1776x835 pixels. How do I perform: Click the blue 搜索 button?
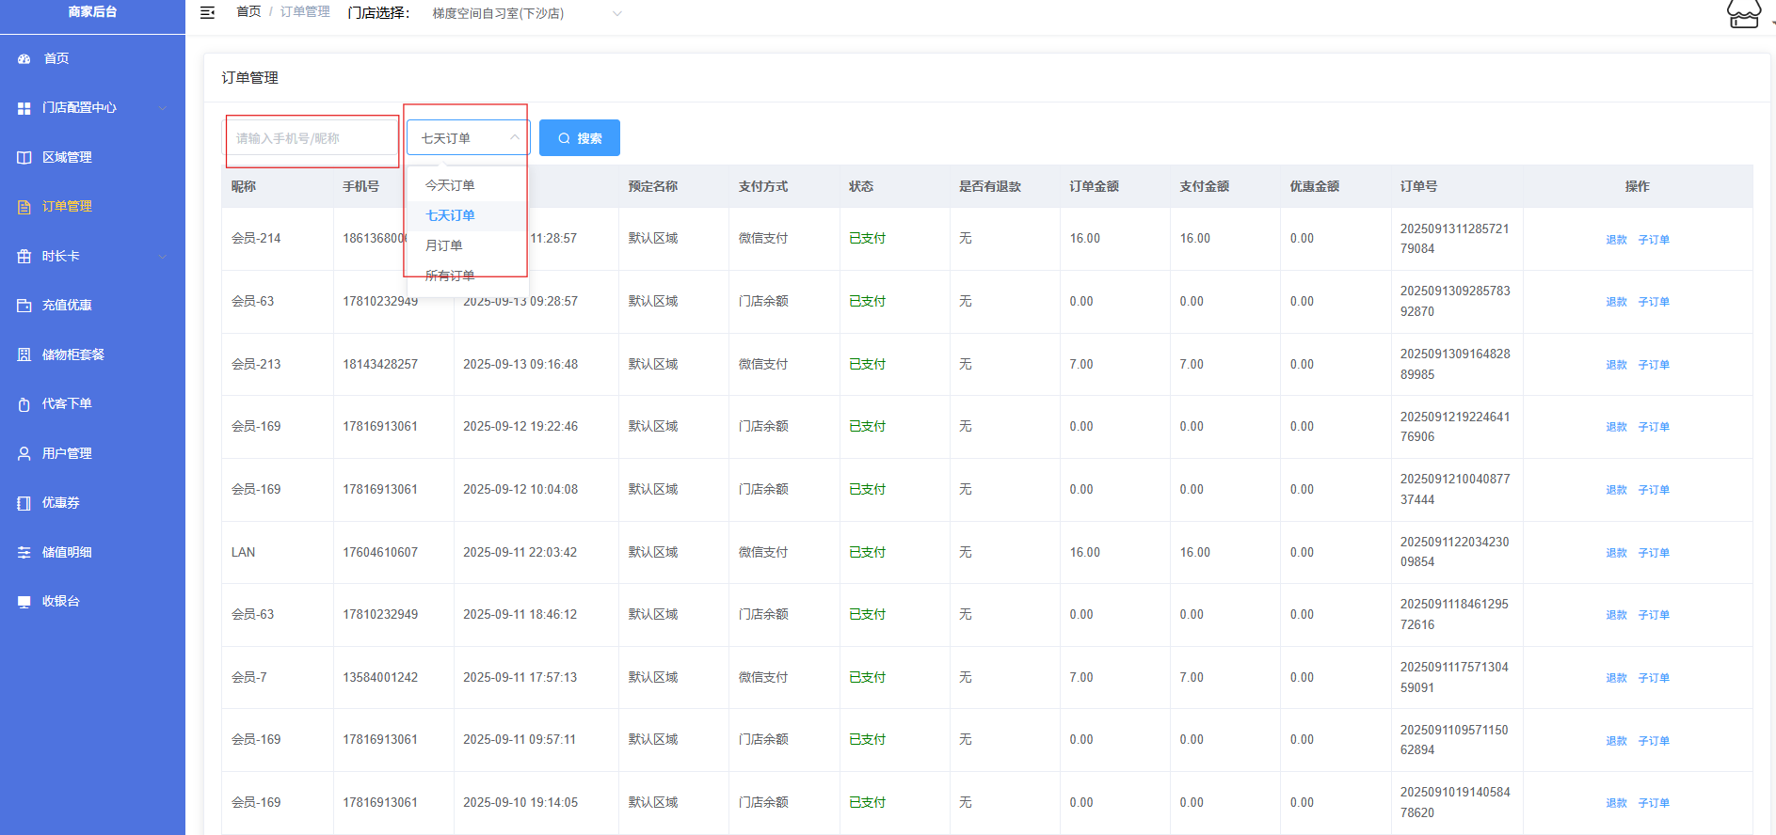[x=579, y=138]
